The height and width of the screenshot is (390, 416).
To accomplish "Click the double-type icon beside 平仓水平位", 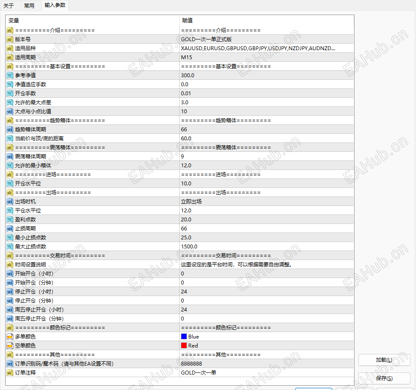I will 9,211.
